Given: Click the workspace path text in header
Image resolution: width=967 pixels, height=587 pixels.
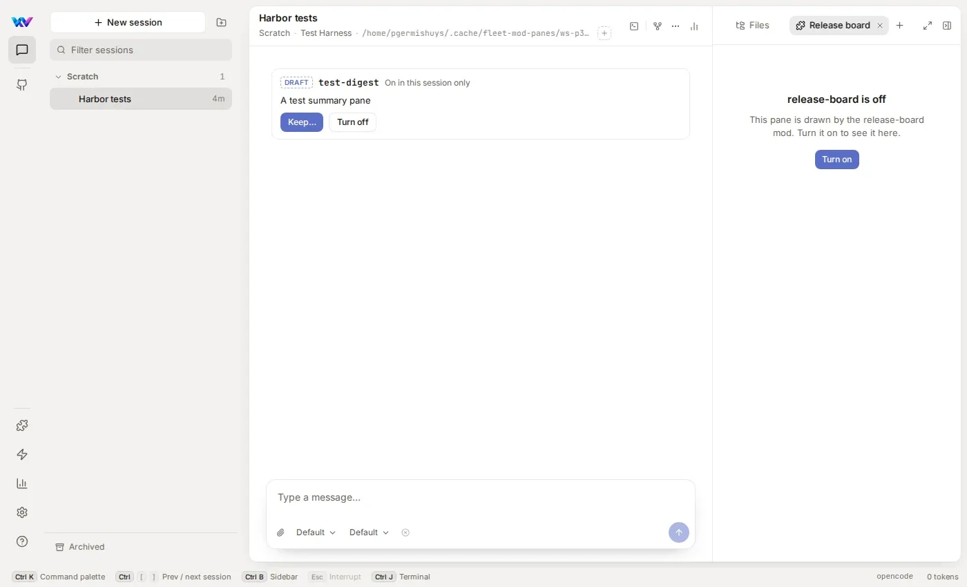Looking at the screenshot, I should pyautogui.click(x=476, y=33).
